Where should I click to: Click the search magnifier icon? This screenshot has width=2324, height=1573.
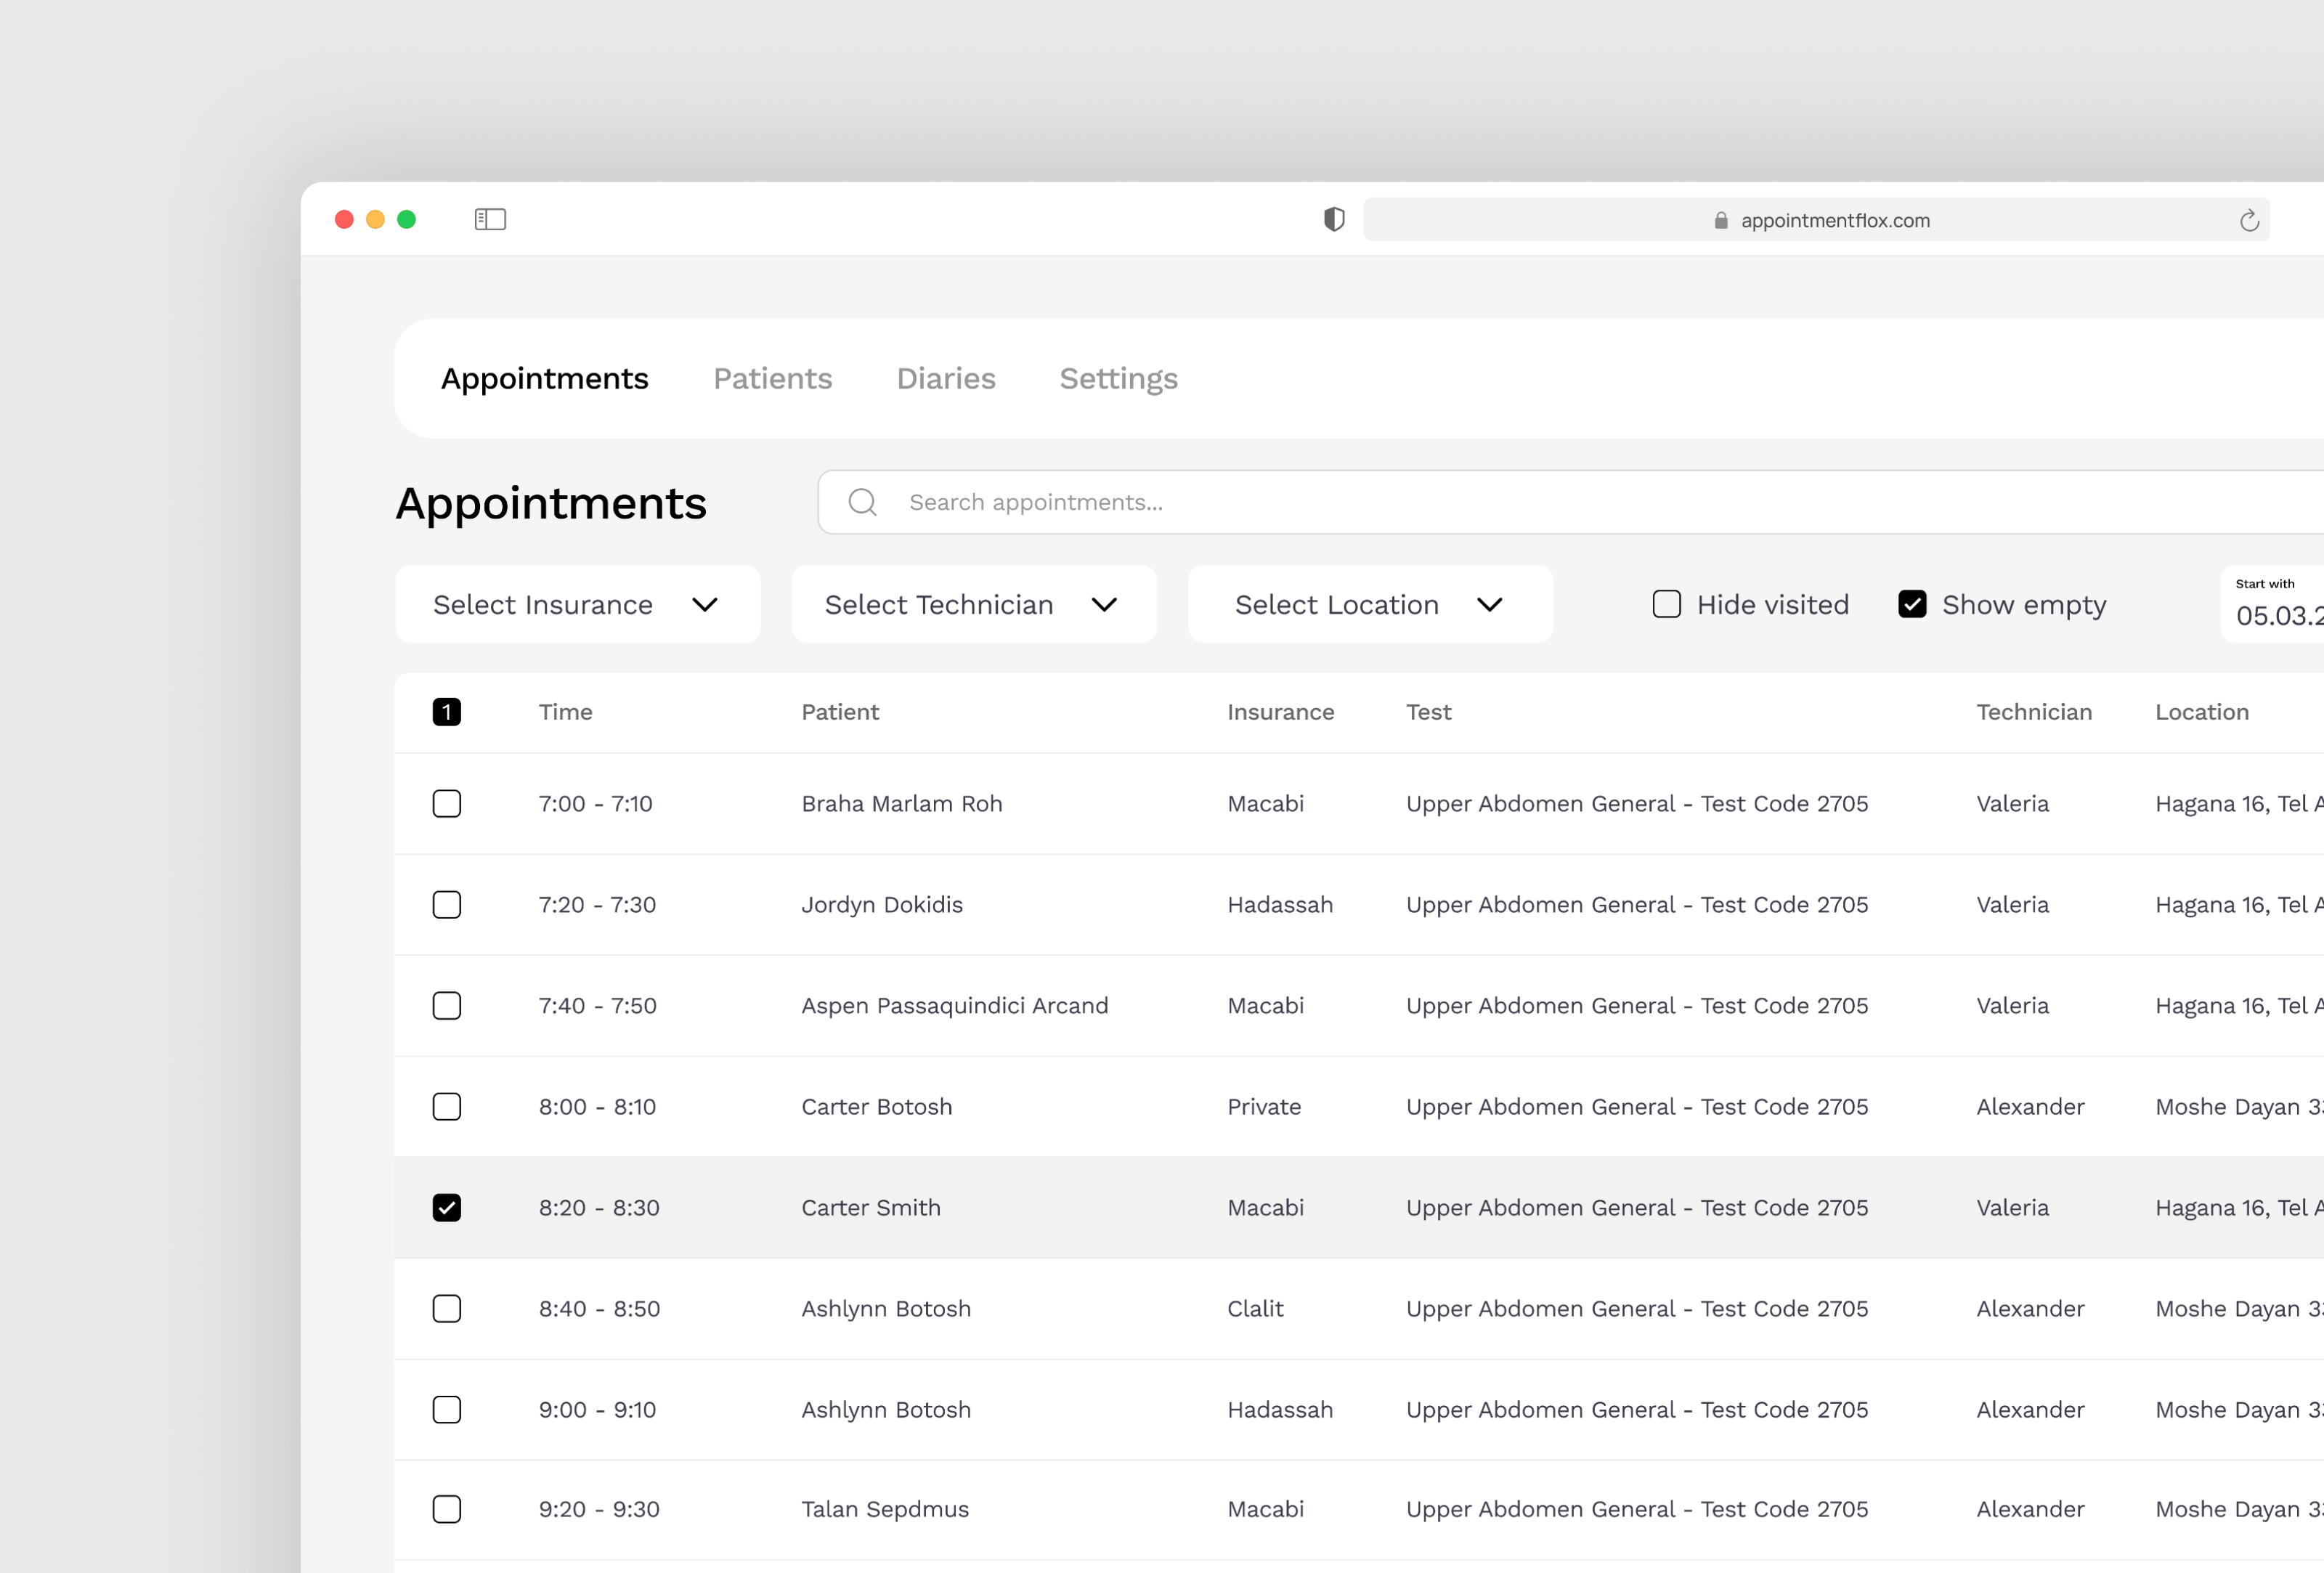[x=862, y=502]
